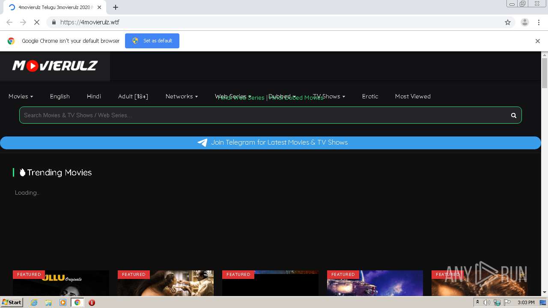
Task: Click the scrollbar up arrow
Action: click(545, 55)
